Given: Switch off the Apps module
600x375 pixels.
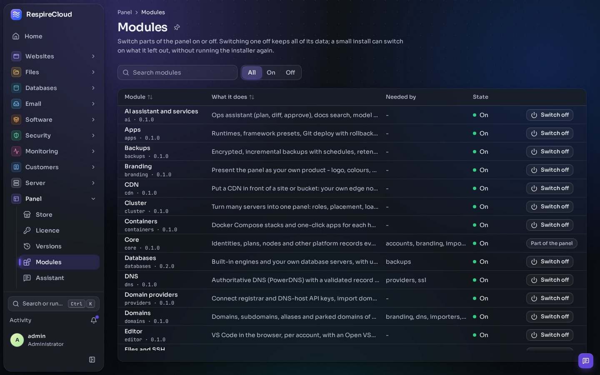Looking at the screenshot, I should [550, 133].
